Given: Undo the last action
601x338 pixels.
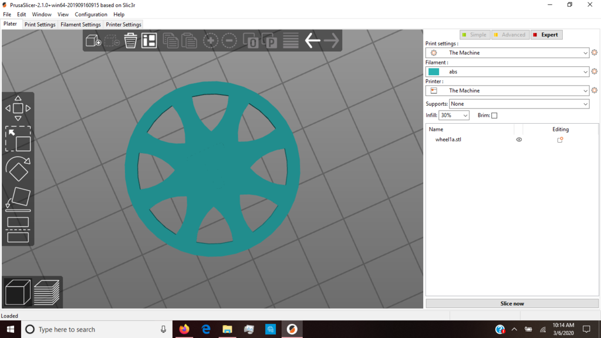Looking at the screenshot, I should pyautogui.click(x=312, y=40).
